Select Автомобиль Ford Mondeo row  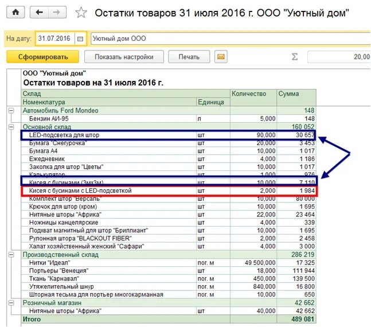[169, 110]
